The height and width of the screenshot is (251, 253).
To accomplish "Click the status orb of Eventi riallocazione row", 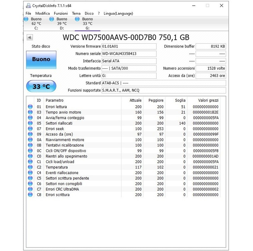I will tap(30, 173).
